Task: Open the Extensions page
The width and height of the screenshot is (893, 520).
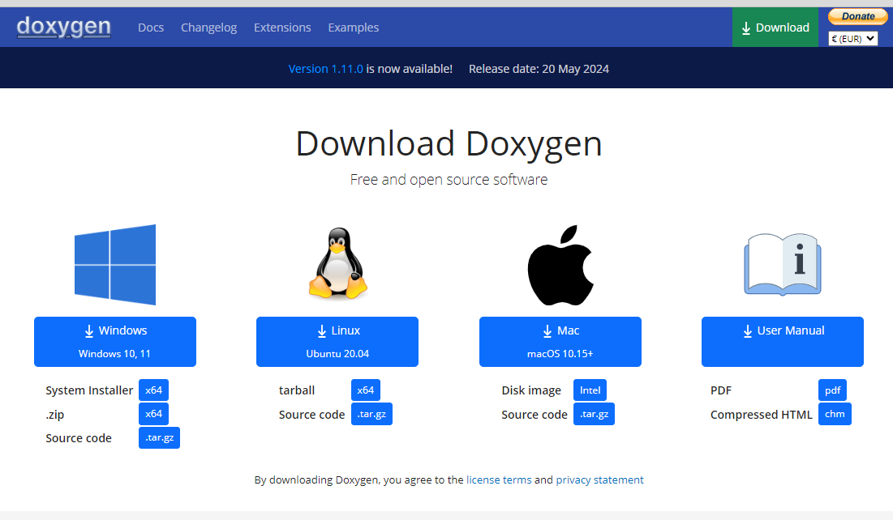Action: point(281,27)
